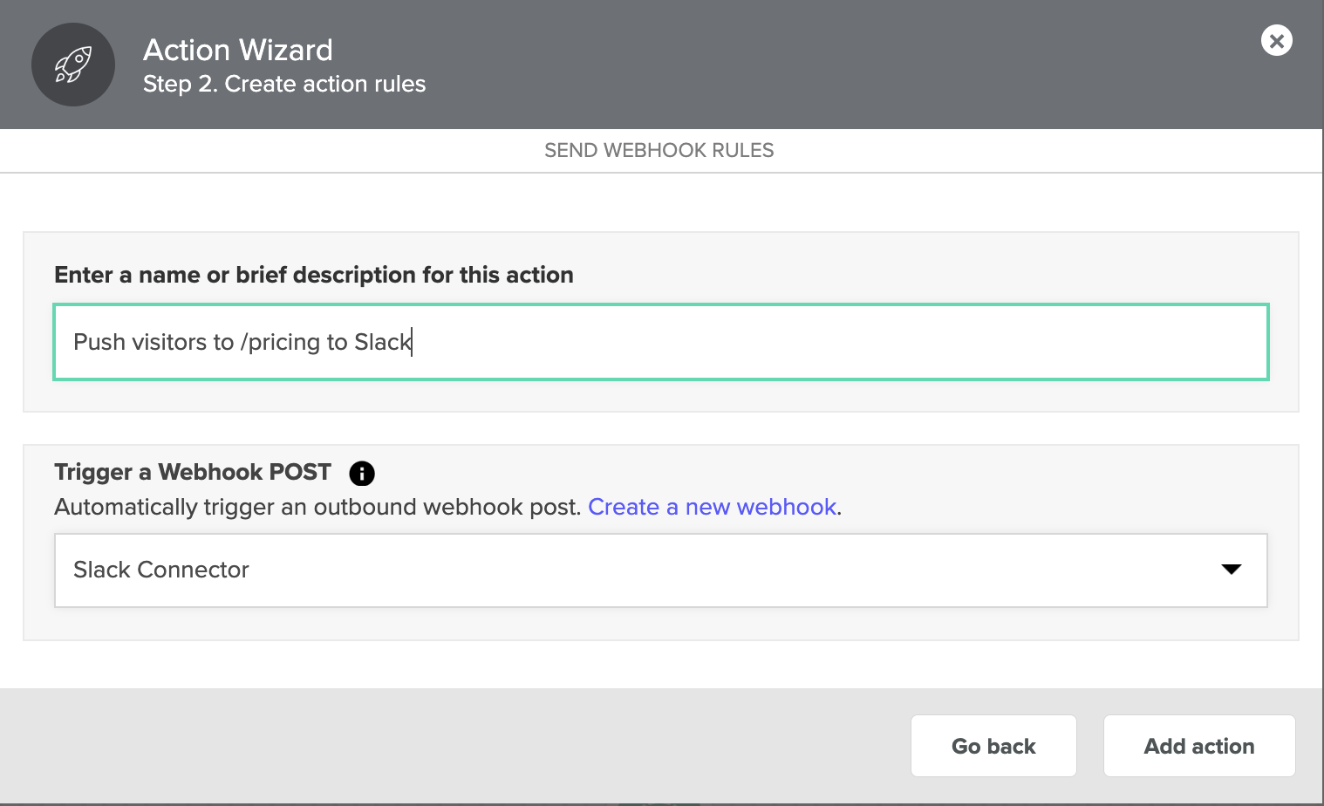The height and width of the screenshot is (806, 1324).
Task: Click the Go back button
Action: click(993, 746)
